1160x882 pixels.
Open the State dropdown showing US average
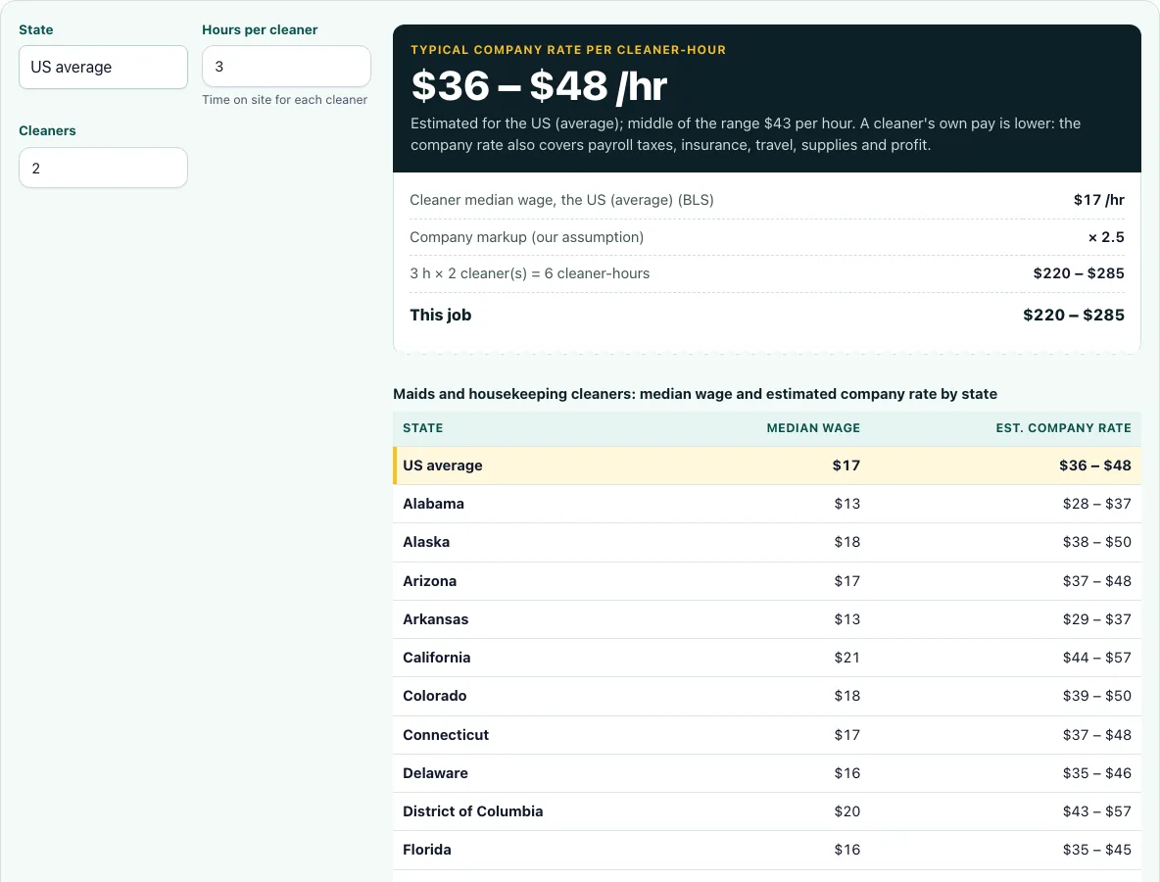coord(103,68)
